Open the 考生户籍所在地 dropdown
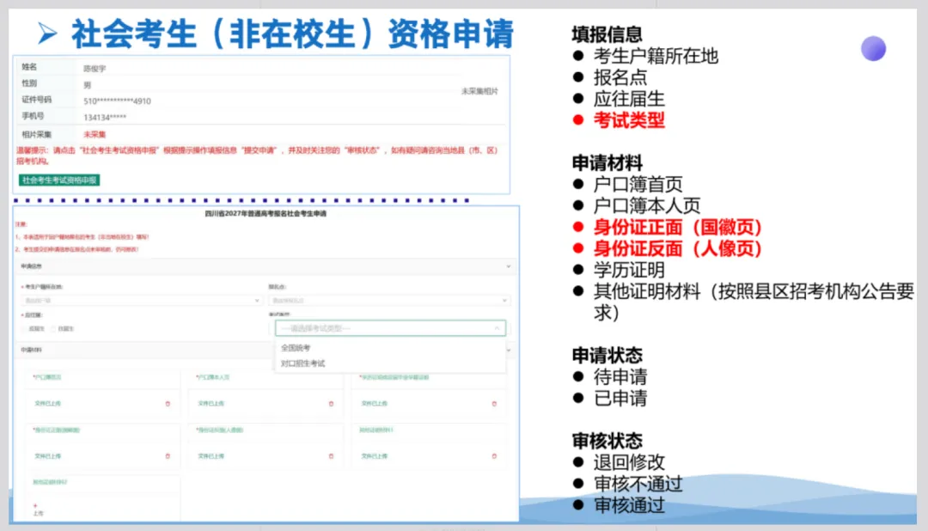Screen dimensions: 928x531 click(x=142, y=301)
